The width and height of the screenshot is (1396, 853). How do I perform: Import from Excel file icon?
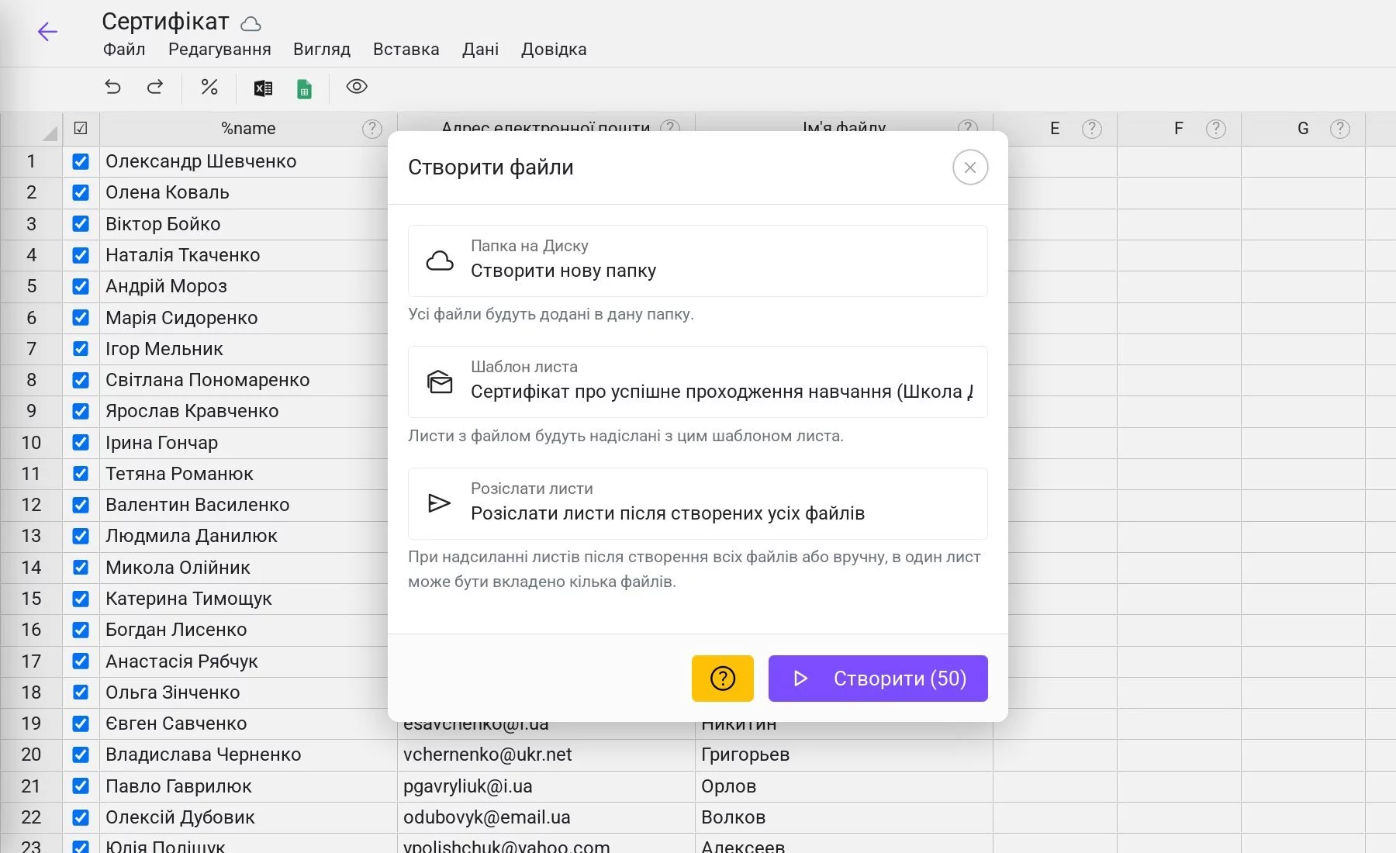pos(263,88)
